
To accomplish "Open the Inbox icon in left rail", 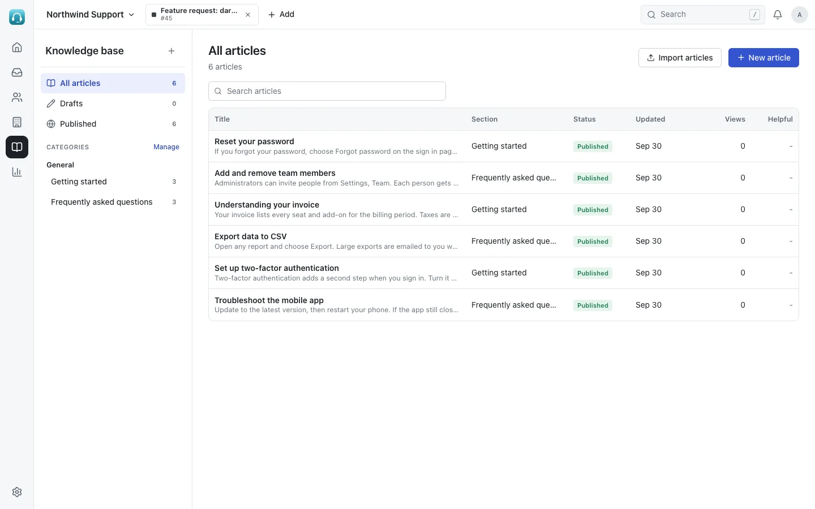I will [17, 72].
